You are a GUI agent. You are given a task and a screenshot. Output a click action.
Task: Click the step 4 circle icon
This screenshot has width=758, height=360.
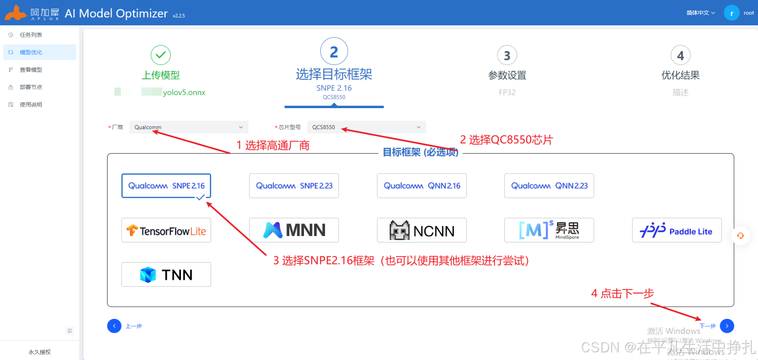click(681, 55)
